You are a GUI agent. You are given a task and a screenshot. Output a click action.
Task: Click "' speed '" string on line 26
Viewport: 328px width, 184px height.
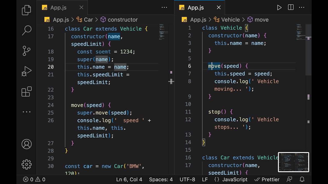129,120
